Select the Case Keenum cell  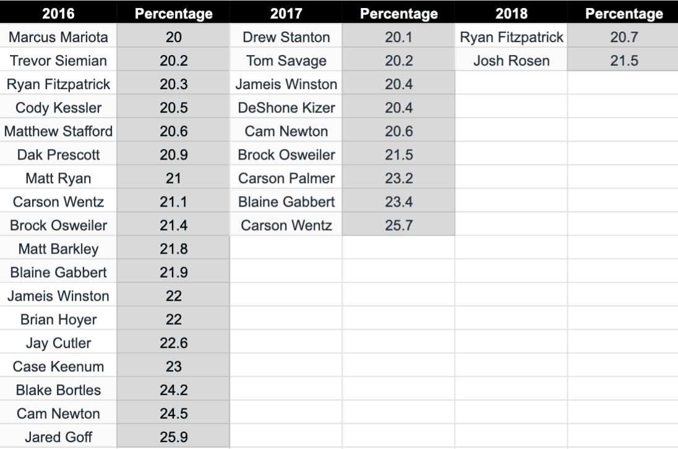[x=58, y=366]
